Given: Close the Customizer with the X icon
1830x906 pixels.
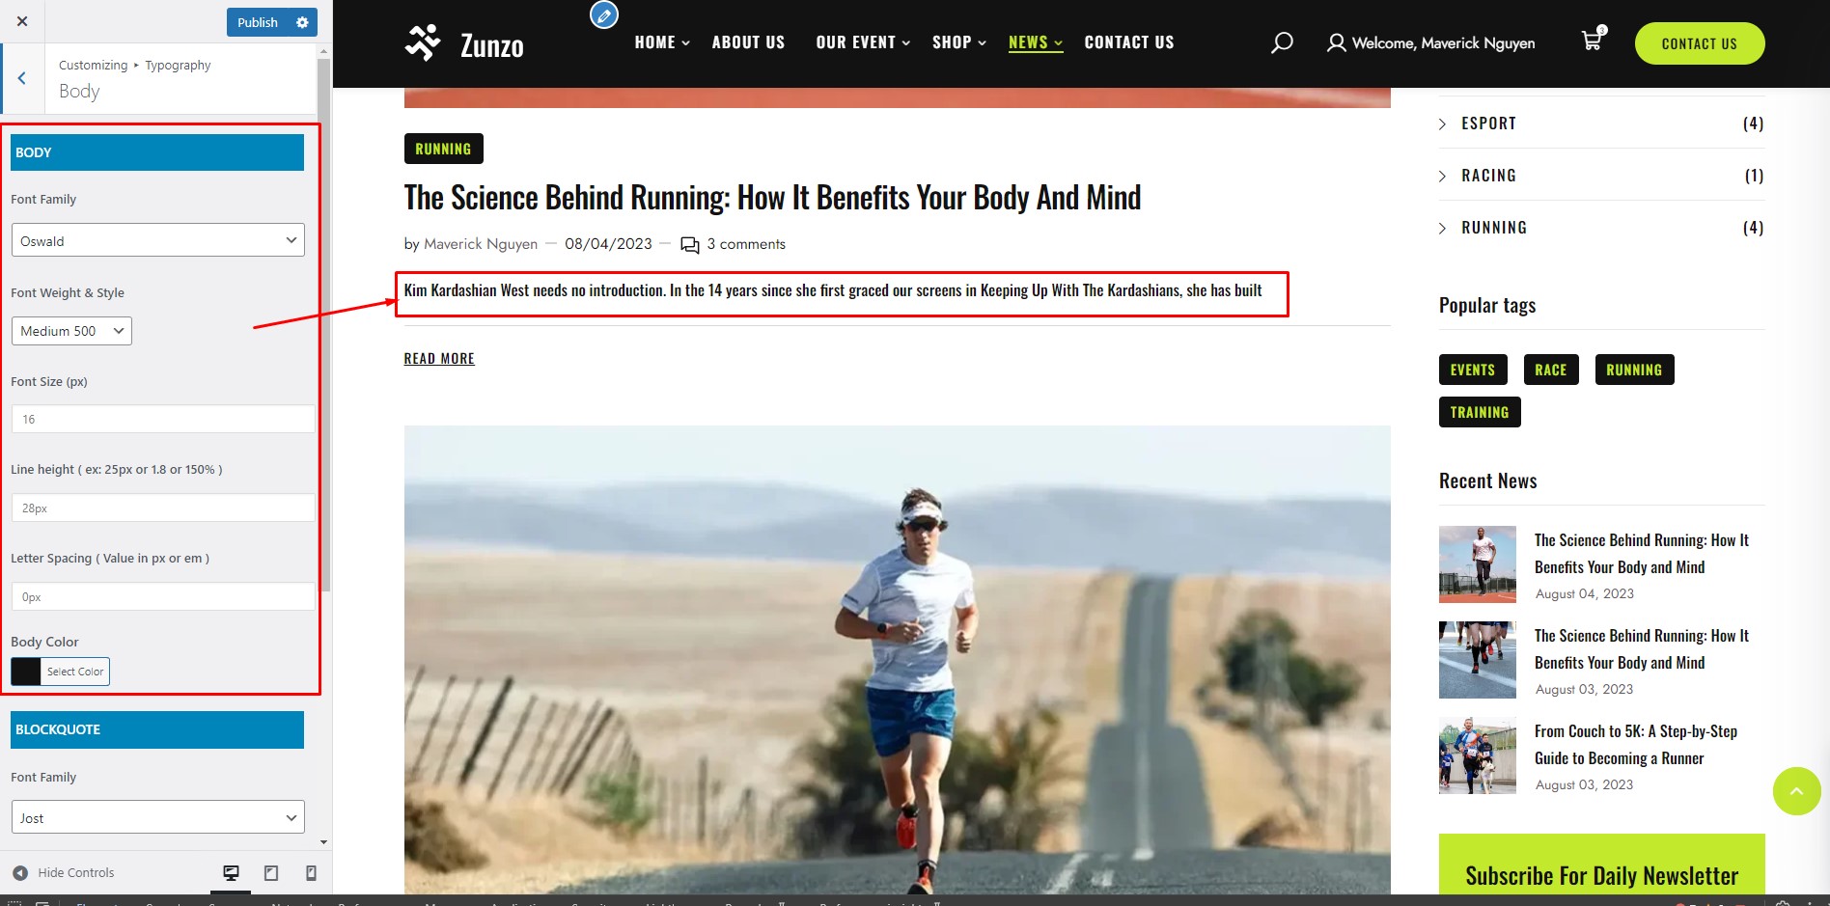Looking at the screenshot, I should coord(22,21).
